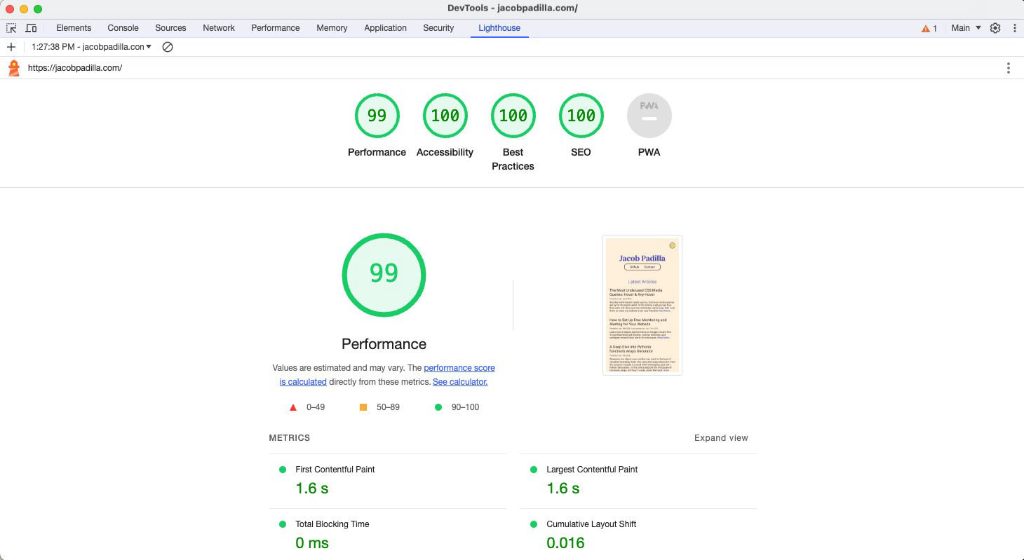Click the plus icon to start new audit
The height and width of the screenshot is (560, 1024).
point(11,47)
